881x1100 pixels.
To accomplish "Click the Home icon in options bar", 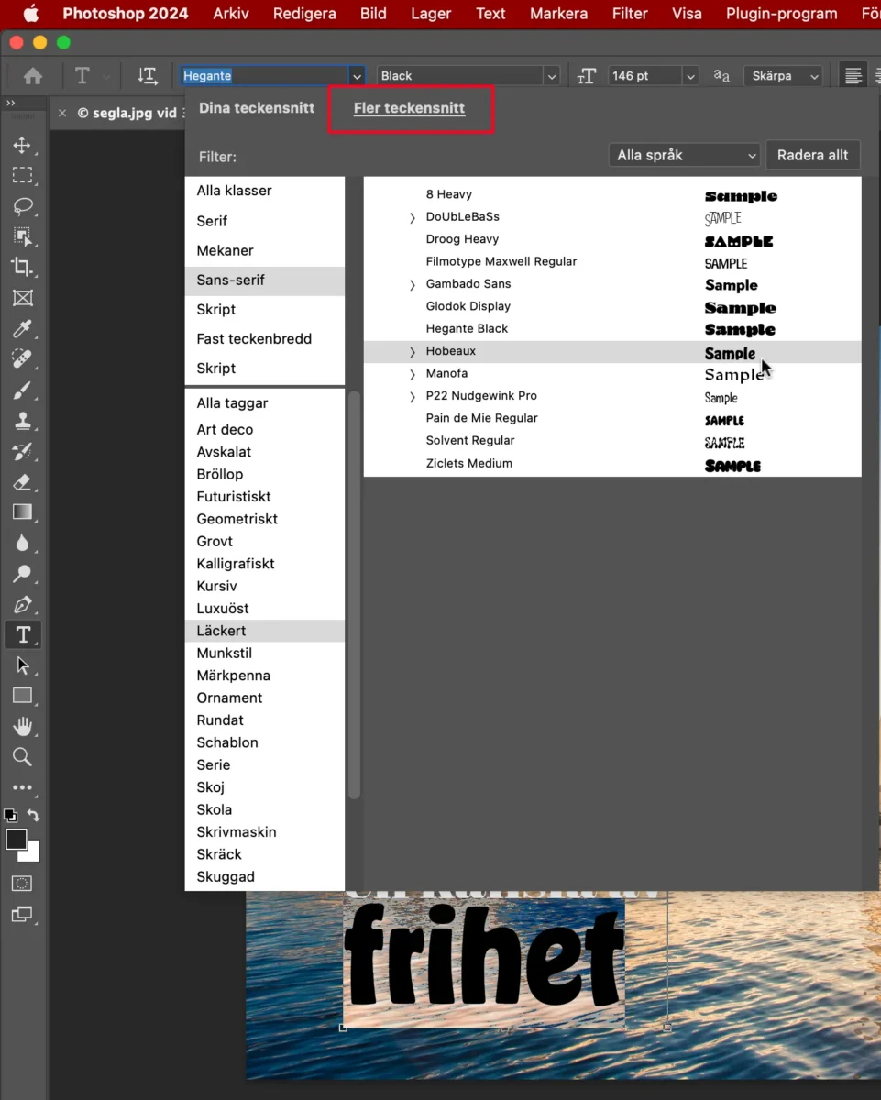I will point(33,76).
